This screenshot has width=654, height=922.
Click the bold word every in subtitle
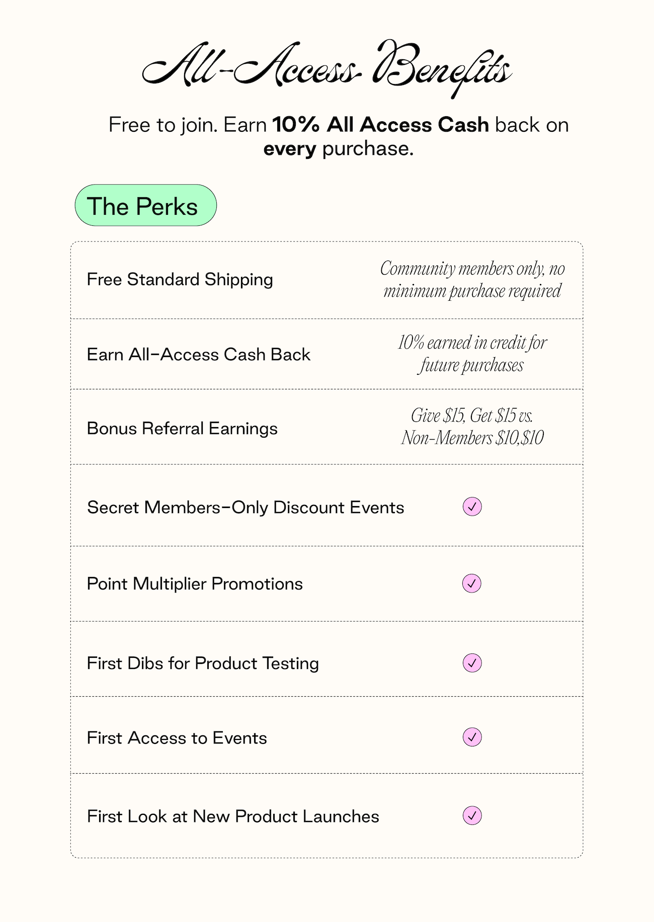click(290, 149)
